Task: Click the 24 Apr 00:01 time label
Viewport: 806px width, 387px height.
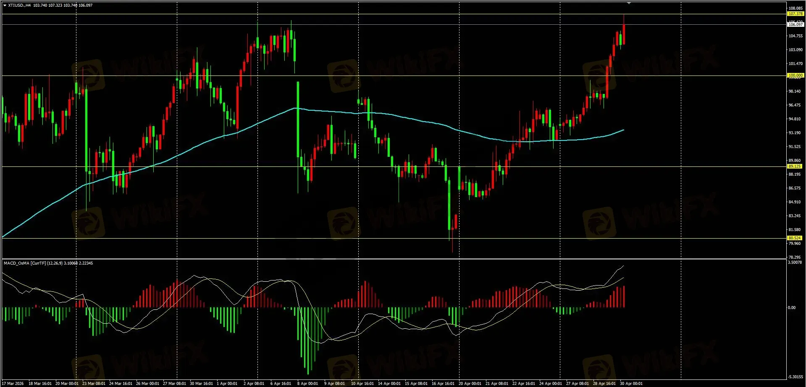Action: (x=551, y=384)
